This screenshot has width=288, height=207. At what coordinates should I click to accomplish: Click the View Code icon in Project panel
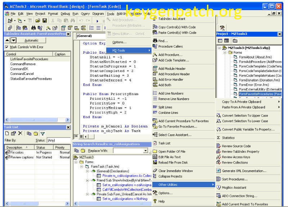[220, 41]
